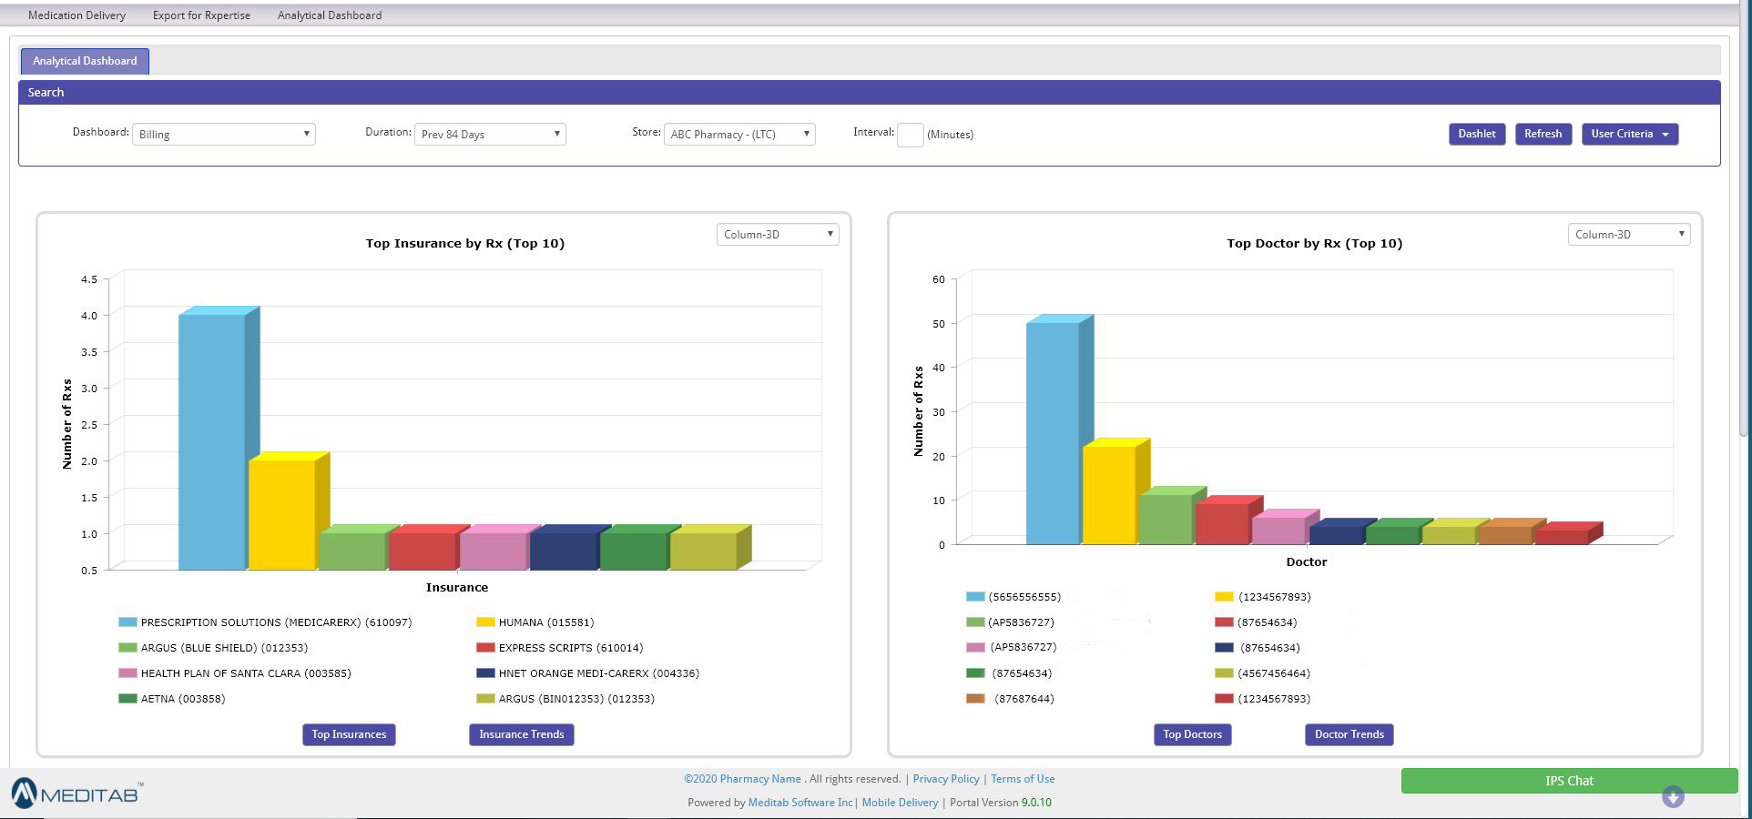Click the yellow Humana legend swatch

click(x=485, y=622)
